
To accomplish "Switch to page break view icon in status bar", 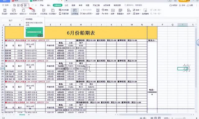I will (159, 118).
